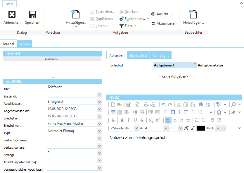
Task: Toggle bold formatting in the note editor
Action: (x=122, y=120)
